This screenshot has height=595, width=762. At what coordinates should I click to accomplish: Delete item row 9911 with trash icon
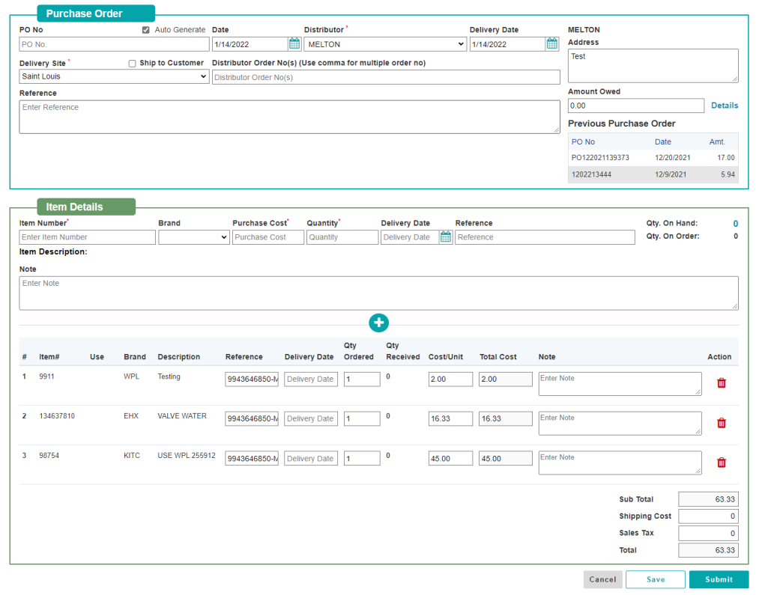[722, 383]
